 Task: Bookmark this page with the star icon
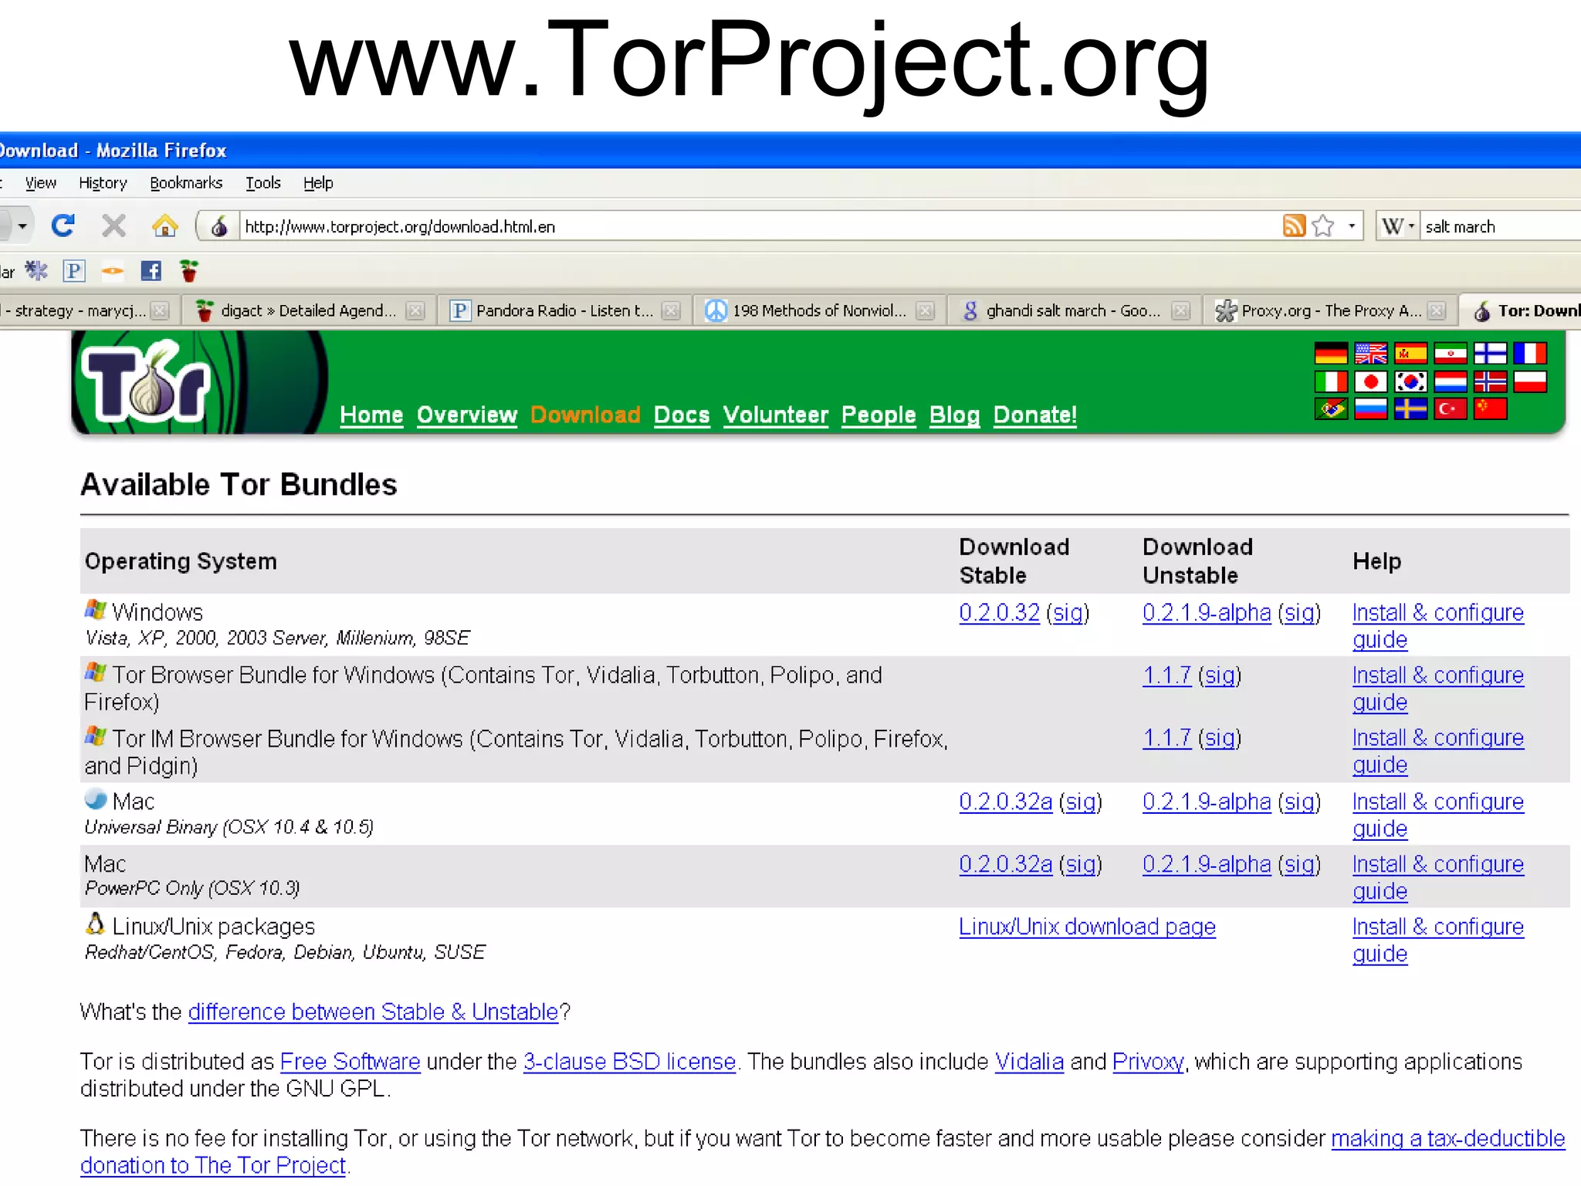click(x=1323, y=225)
